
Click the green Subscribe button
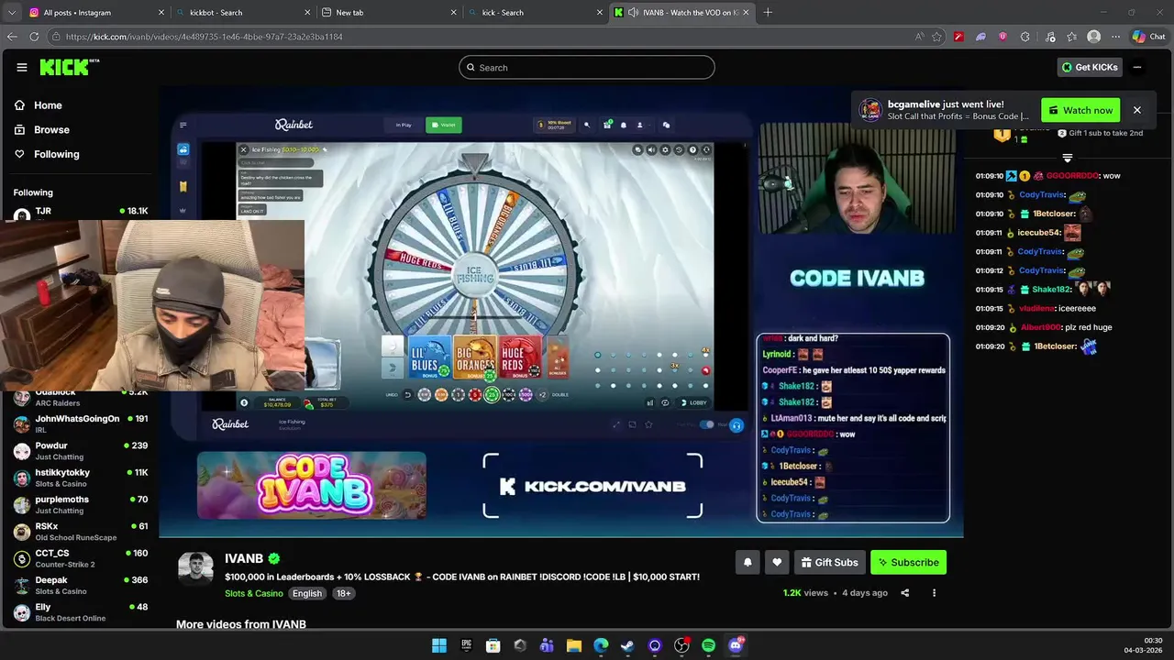[908, 562]
